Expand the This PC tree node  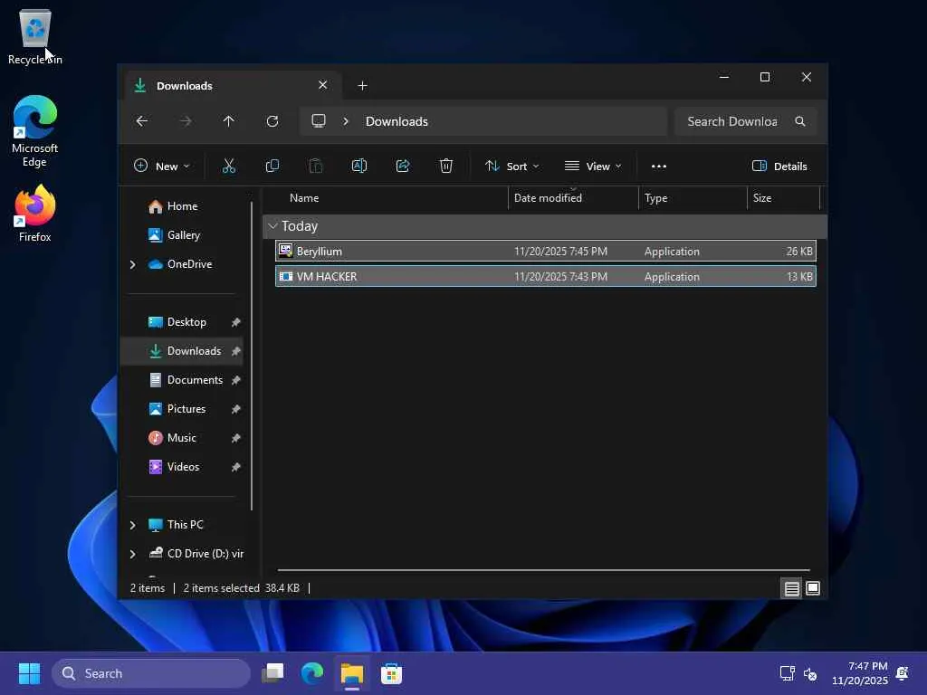click(132, 525)
